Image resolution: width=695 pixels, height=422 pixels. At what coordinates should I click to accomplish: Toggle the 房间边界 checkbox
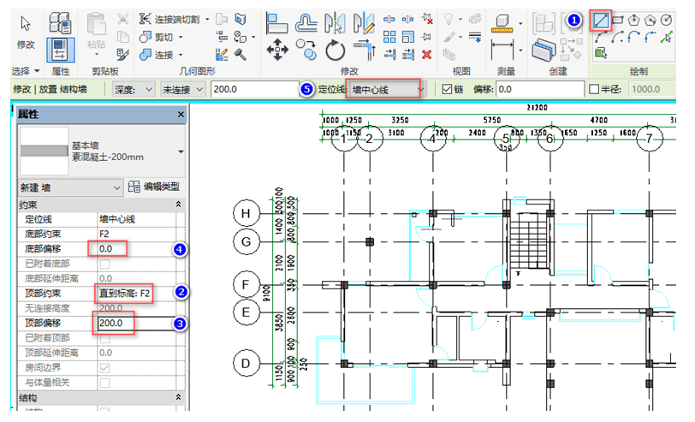(104, 368)
